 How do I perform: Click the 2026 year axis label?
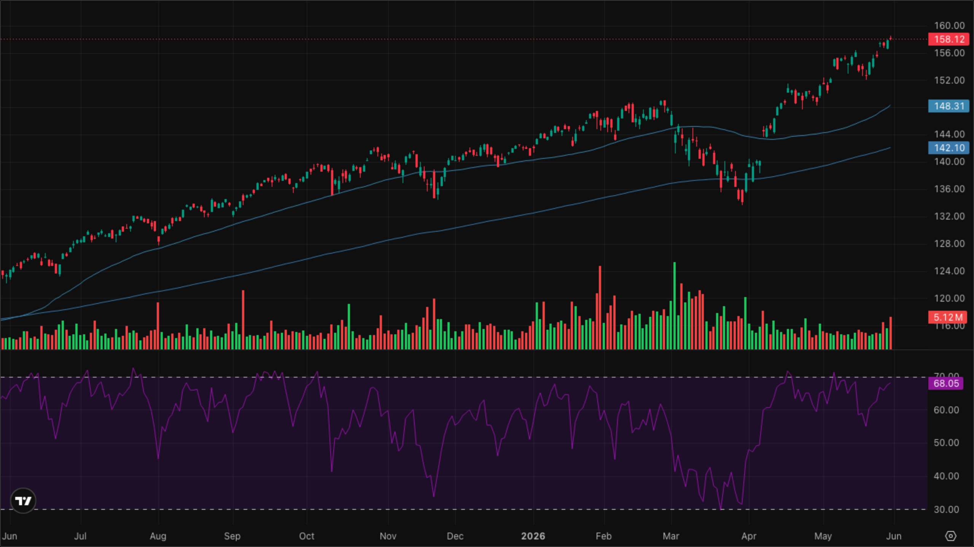[533, 536]
